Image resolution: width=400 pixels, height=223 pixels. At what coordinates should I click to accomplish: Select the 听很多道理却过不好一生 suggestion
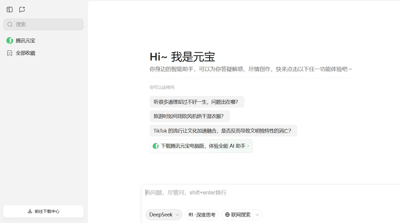click(197, 102)
